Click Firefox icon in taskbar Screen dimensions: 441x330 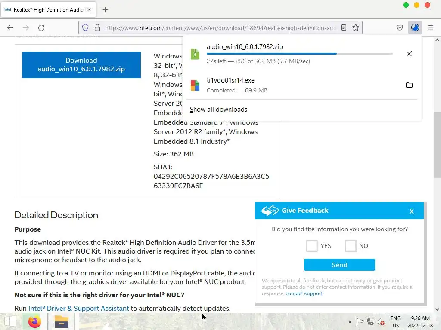34,321
